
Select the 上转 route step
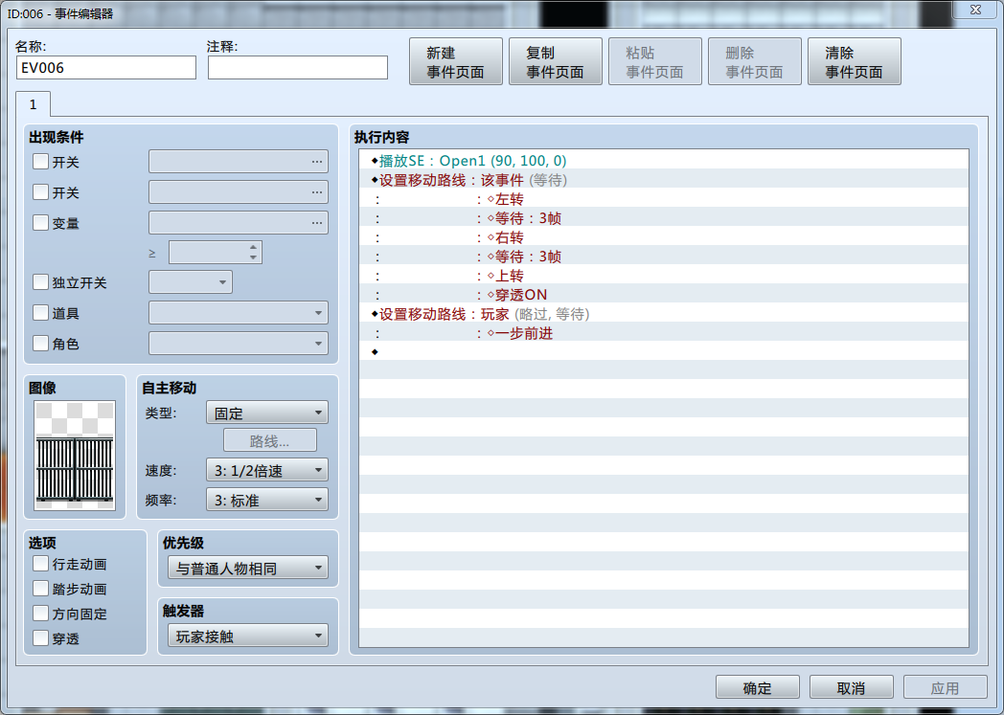pyautogui.click(x=663, y=276)
